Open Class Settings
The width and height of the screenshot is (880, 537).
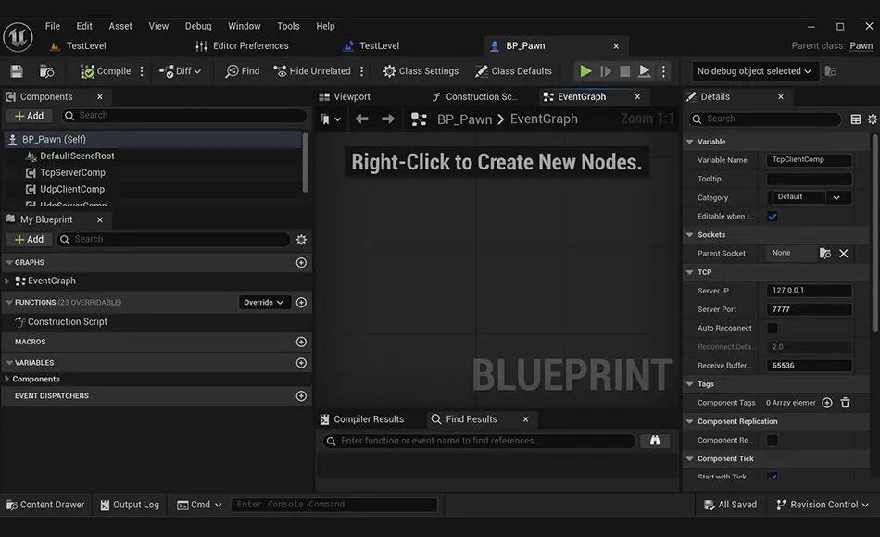[421, 71]
